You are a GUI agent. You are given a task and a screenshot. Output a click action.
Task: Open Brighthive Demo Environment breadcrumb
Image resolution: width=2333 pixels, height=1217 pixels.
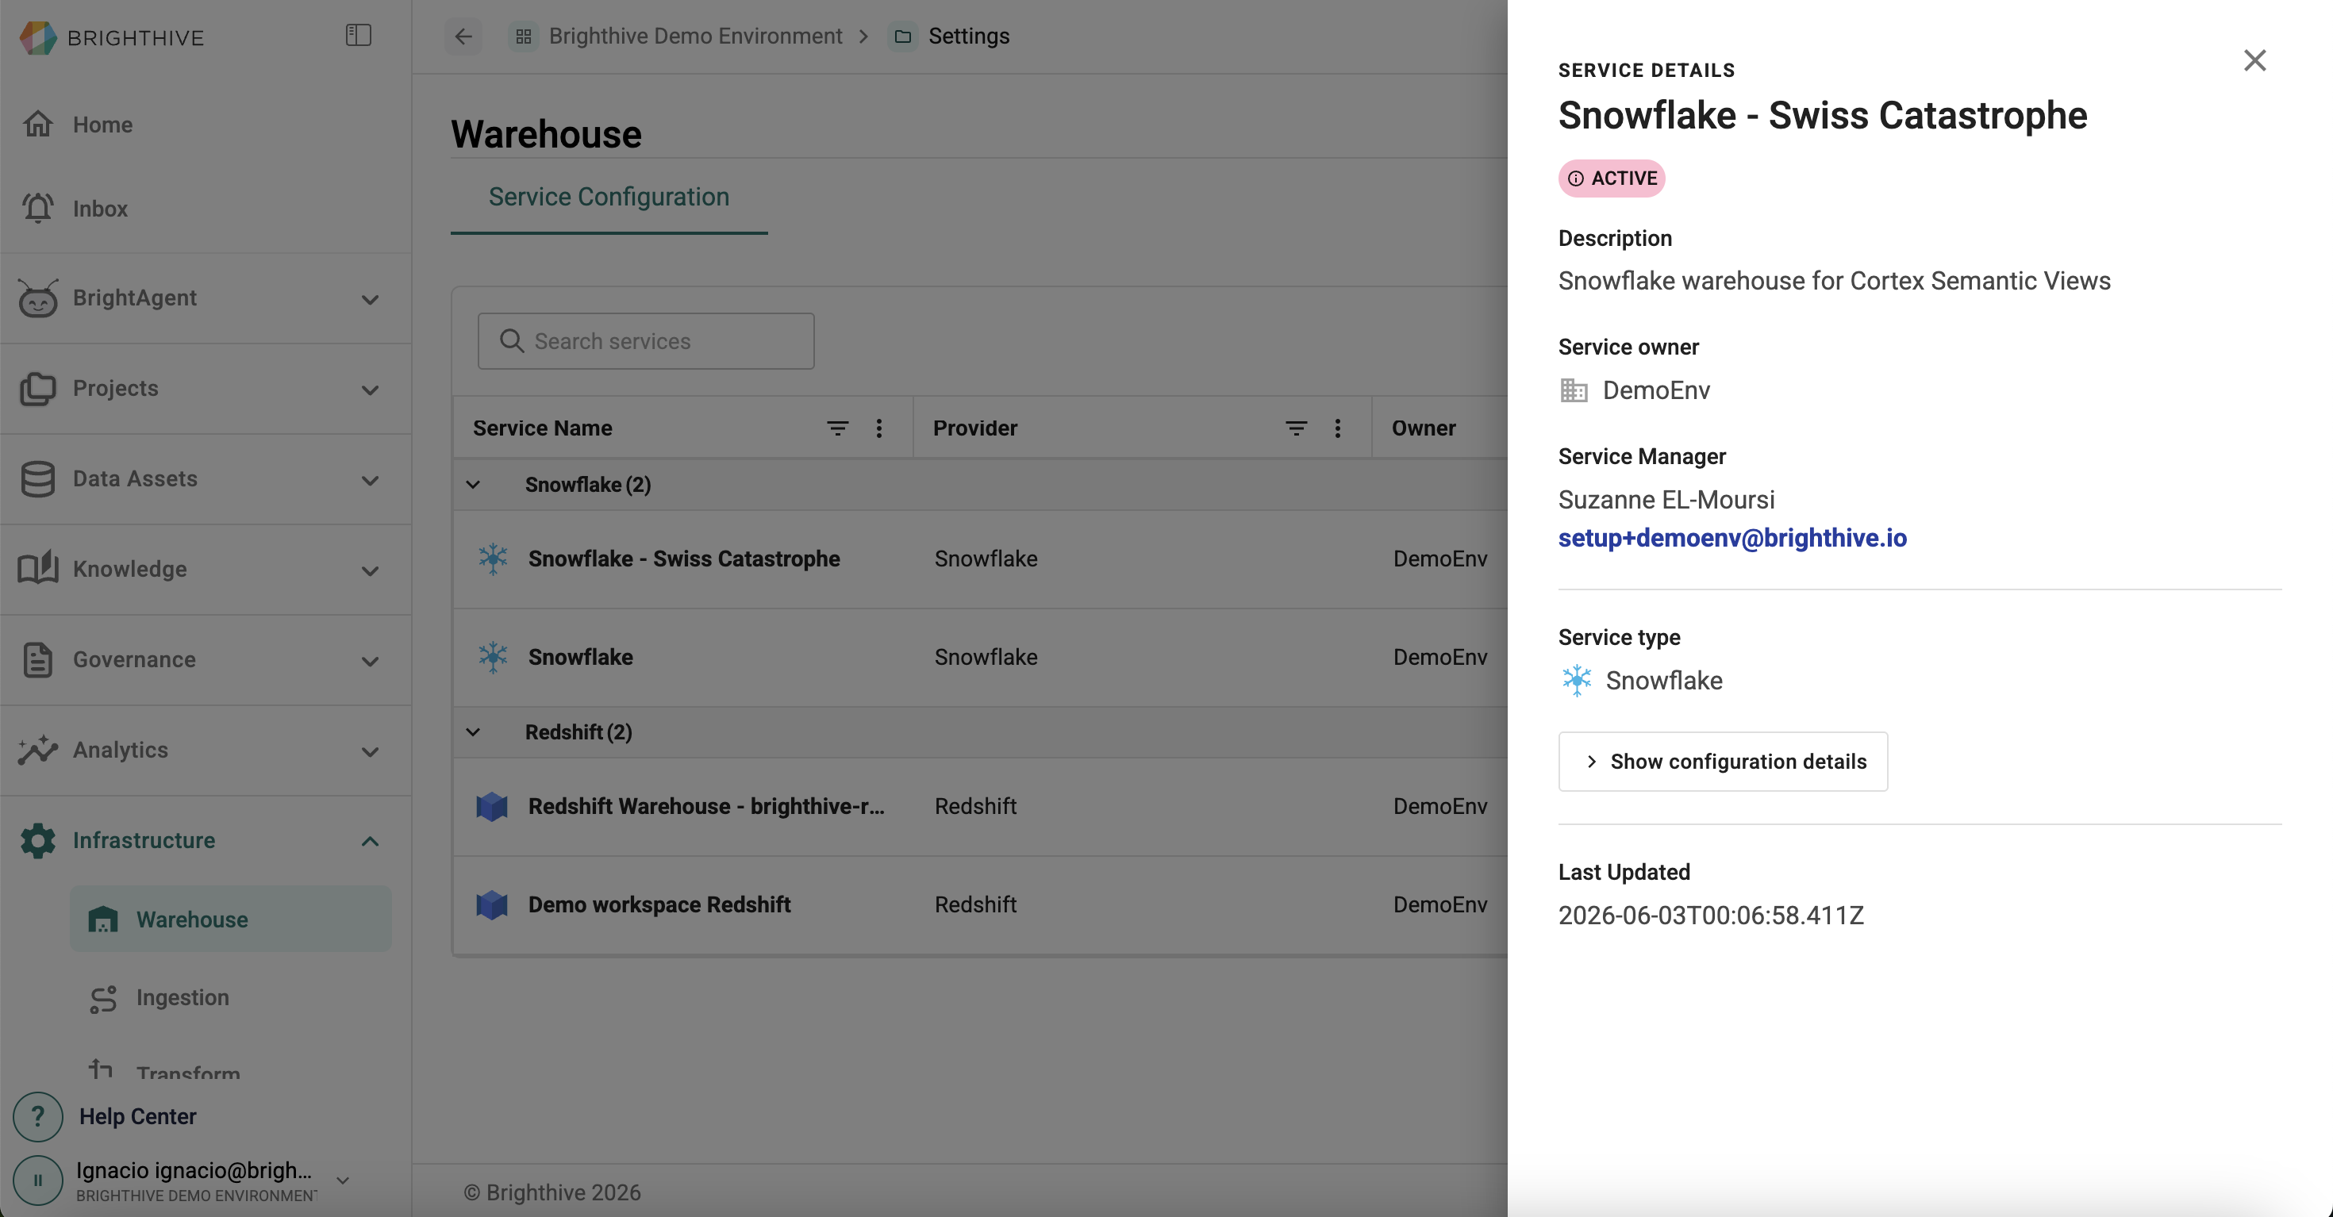pyautogui.click(x=696, y=36)
